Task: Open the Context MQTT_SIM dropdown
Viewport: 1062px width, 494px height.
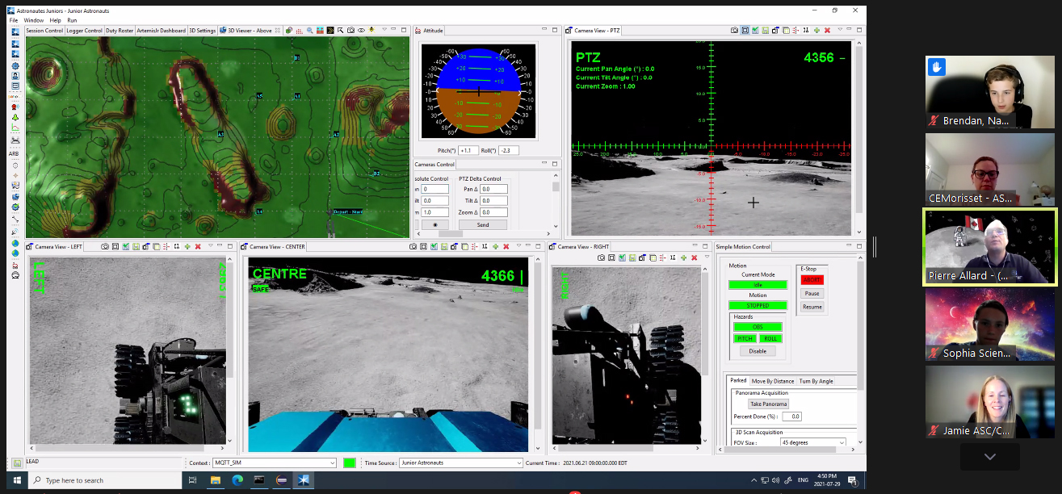Action: [x=274, y=463]
